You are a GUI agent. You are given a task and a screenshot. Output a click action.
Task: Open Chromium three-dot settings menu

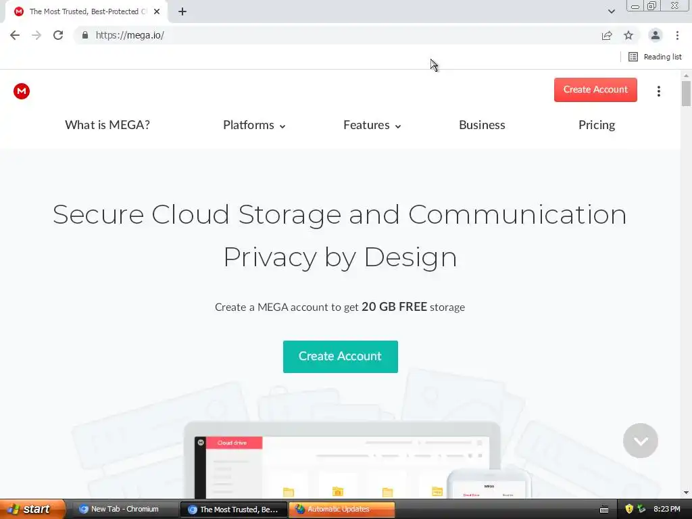click(677, 35)
